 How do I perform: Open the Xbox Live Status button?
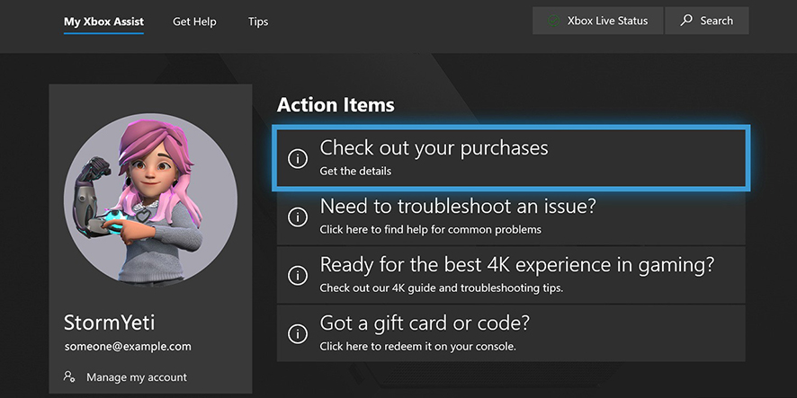click(x=597, y=21)
